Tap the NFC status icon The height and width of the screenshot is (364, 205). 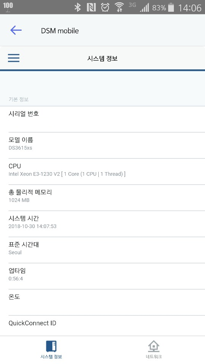pos(91,8)
